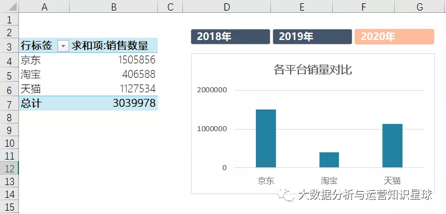The width and height of the screenshot is (446, 214).
Task: Select row 14 header
Action: click(x=9, y=194)
